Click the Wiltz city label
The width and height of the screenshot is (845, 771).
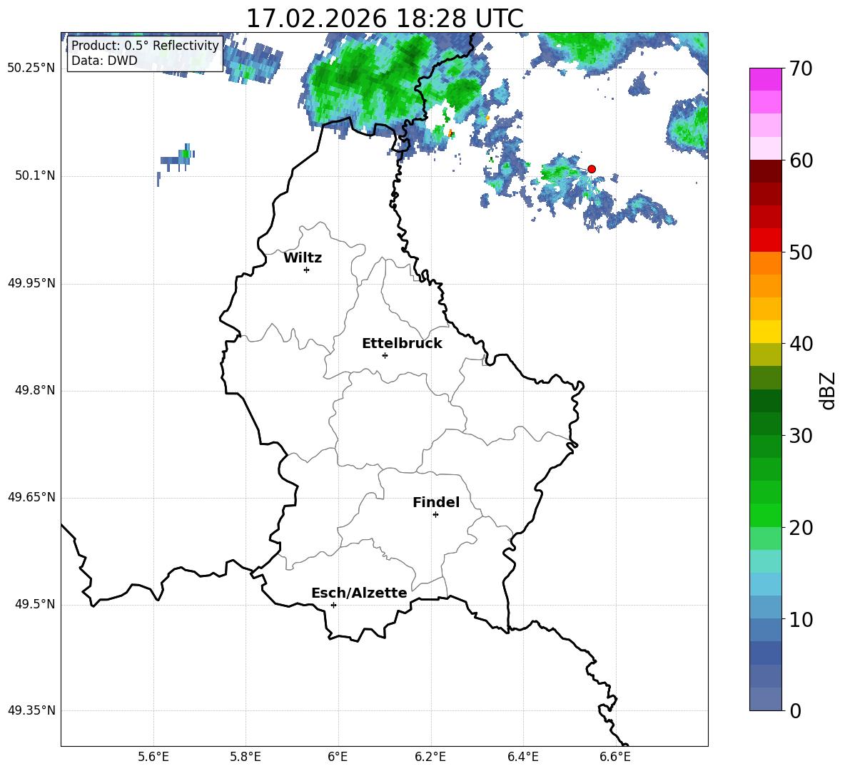(x=303, y=258)
